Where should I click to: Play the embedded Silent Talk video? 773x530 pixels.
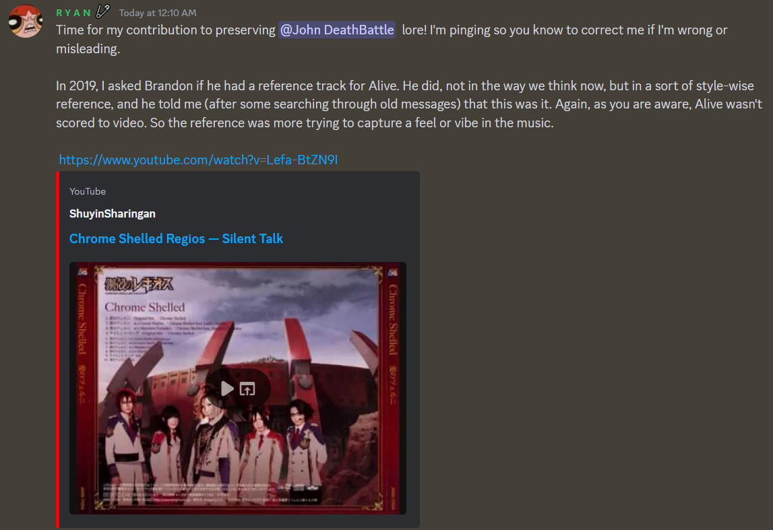tap(226, 389)
